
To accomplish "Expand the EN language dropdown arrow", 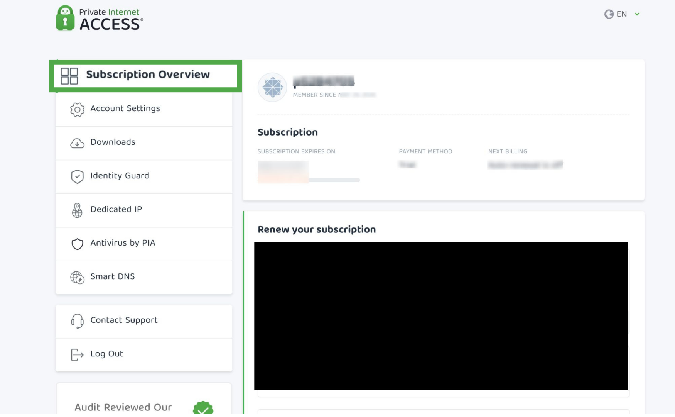I will point(637,14).
